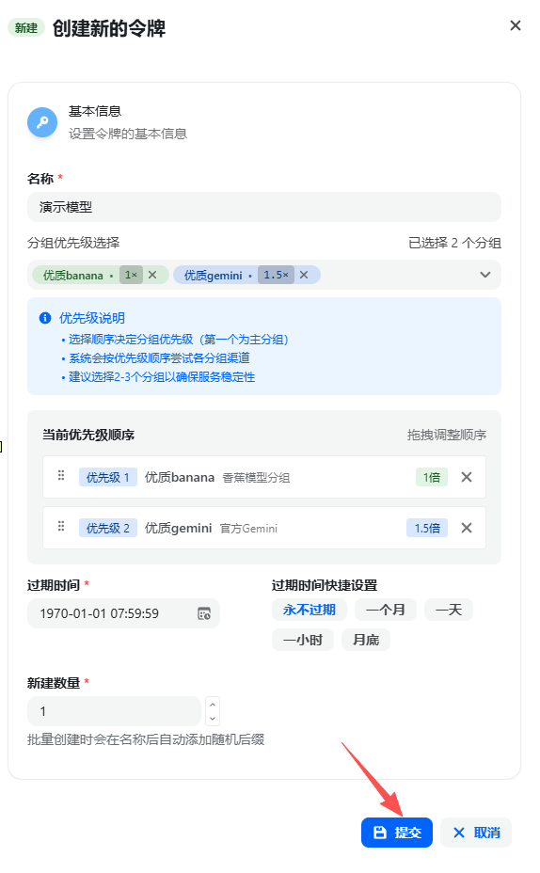This screenshot has height=873, width=540.
Task: Select 一个月 expiration option
Action: point(385,610)
